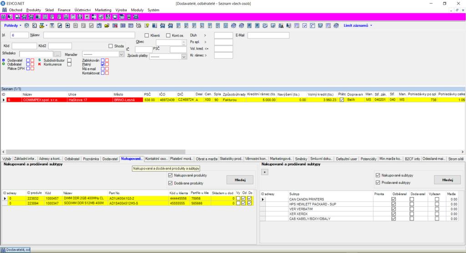Click the circular refresh icon next to Pohledy

pos(27,25)
